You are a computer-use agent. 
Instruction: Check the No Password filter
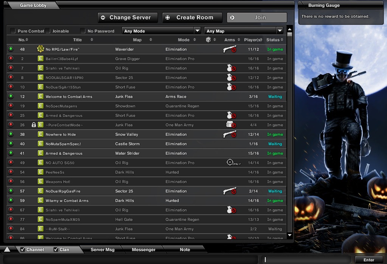click(x=83, y=31)
